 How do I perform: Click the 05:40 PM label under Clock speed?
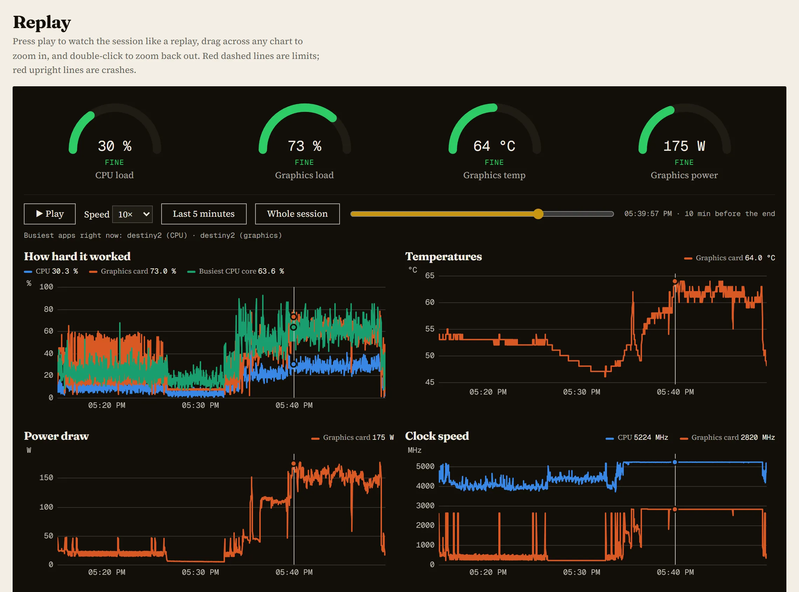tap(675, 572)
